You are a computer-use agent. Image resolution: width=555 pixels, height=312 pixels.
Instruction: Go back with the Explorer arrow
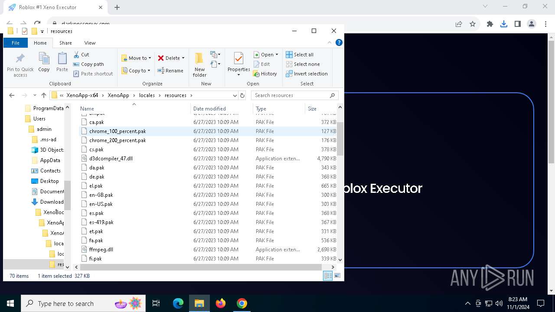click(x=12, y=95)
